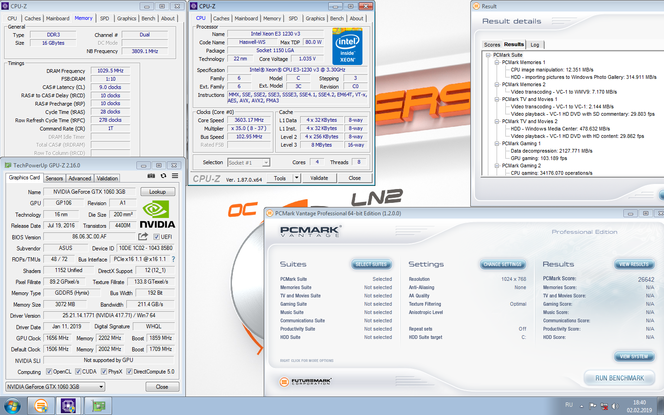
Task: Switch to Sensors tab in GPU-Z
Action: (x=54, y=178)
